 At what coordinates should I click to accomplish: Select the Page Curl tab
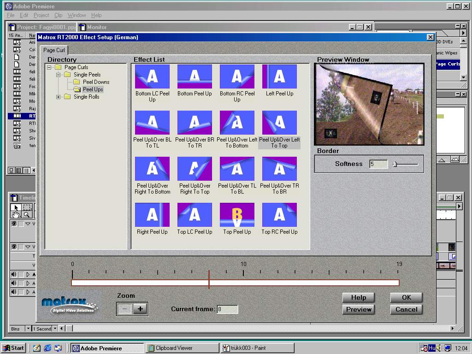coord(54,50)
